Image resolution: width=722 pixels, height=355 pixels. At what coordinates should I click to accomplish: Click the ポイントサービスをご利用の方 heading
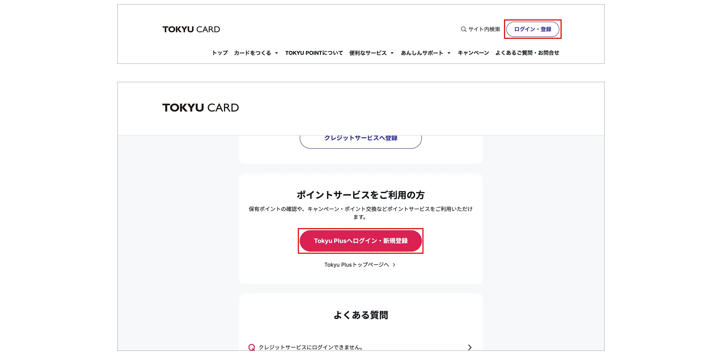click(x=361, y=194)
